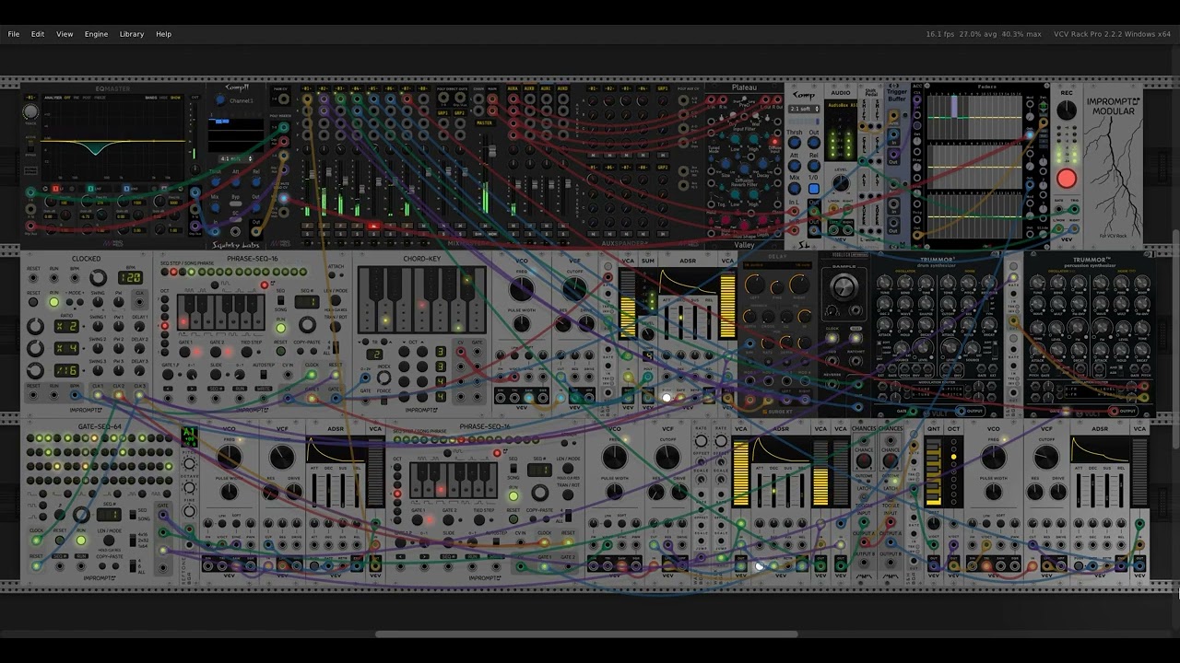Open the File menu

(x=14, y=34)
